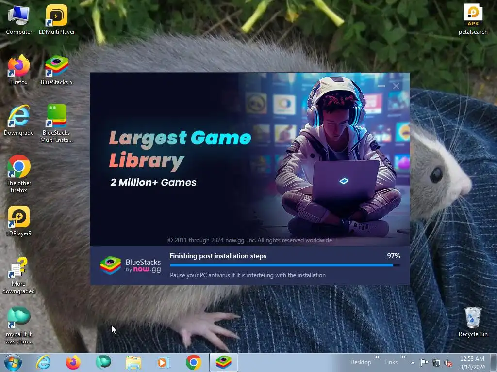Open Windows Explorer from the taskbar
Screen dimensions: 497x372
point(133,362)
